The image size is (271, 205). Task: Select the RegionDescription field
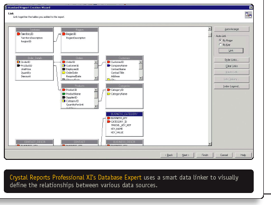(76, 38)
